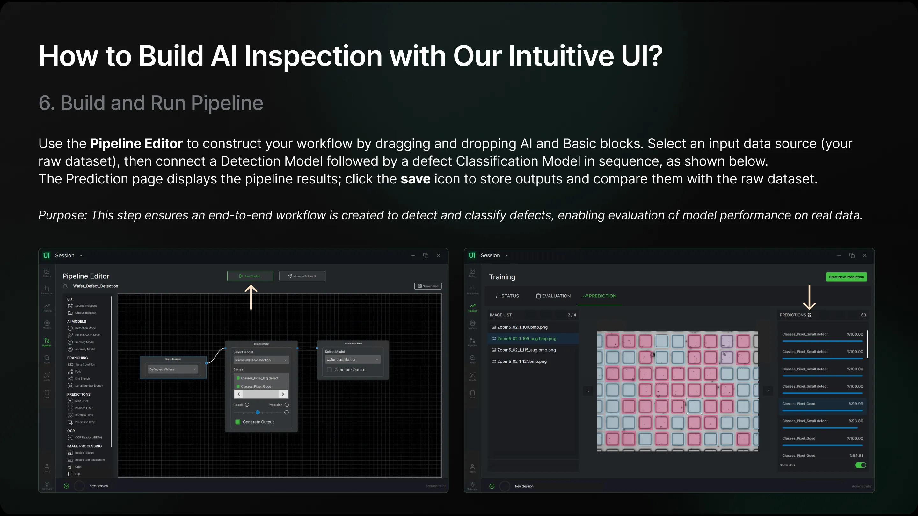918x516 pixels.
Task: Open GenAI in the Pipeline Editor window sidebar
Action: 47,376
